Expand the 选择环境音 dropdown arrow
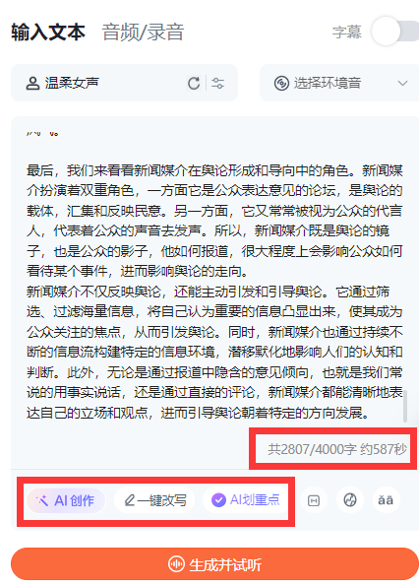 pos(402,83)
